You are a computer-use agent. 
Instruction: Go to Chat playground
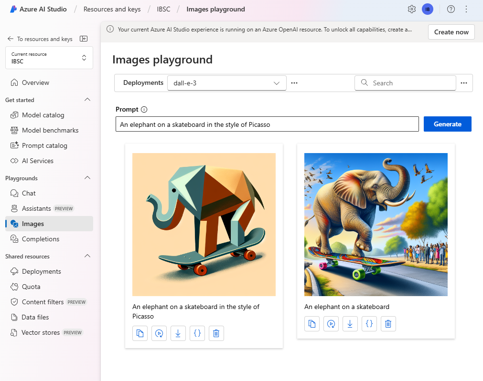point(49,193)
